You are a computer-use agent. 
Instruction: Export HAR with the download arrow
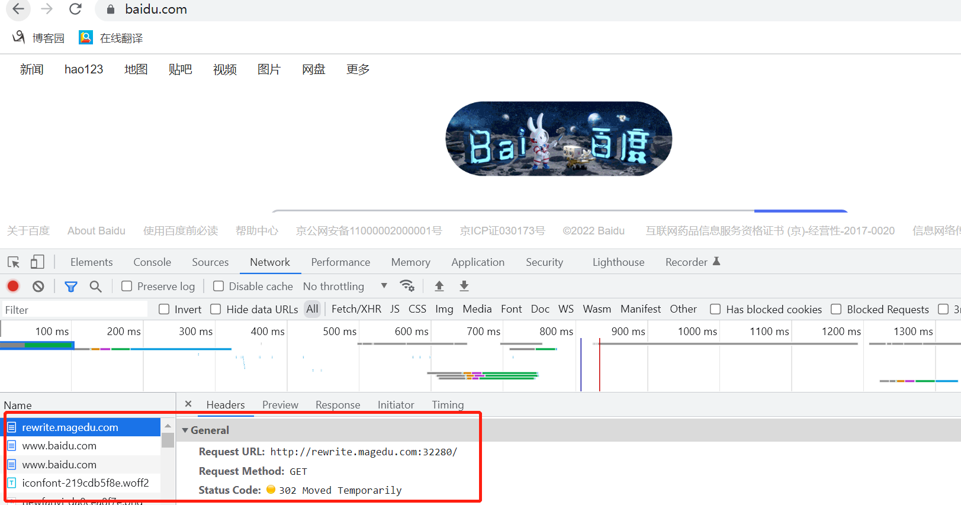pos(464,286)
